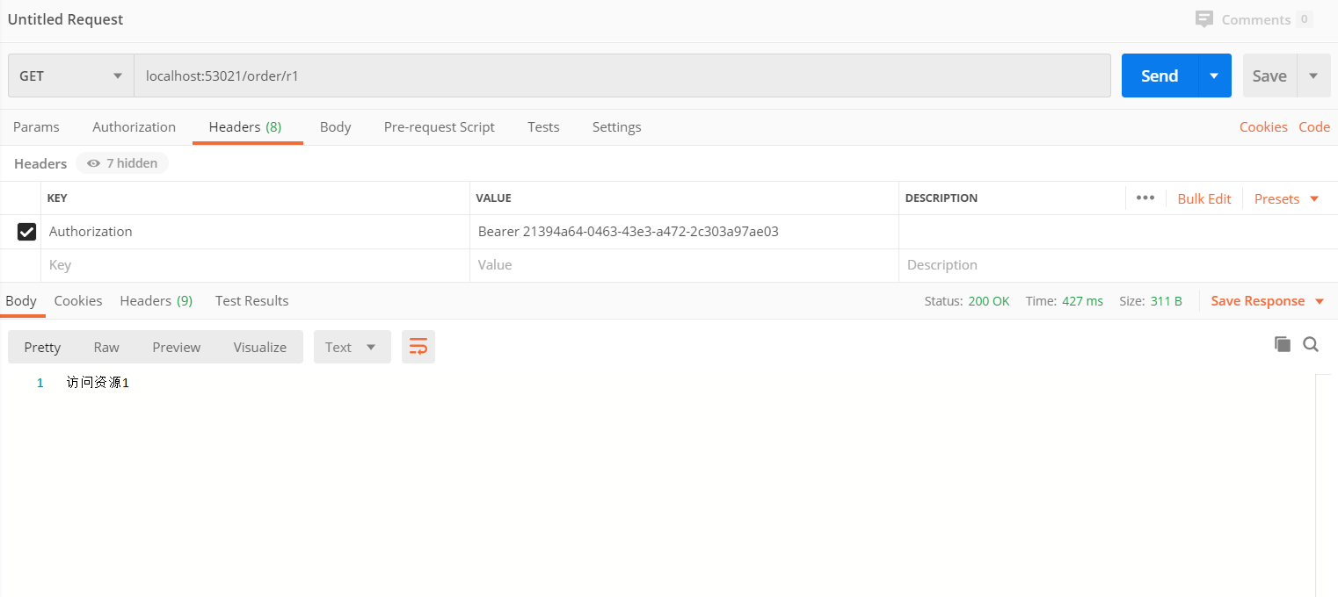The image size is (1338, 597).
Task: Open search in response body
Action: pos(1311,344)
